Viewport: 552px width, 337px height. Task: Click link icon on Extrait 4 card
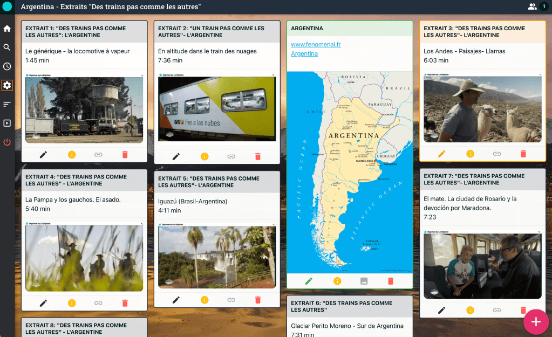pos(98,304)
